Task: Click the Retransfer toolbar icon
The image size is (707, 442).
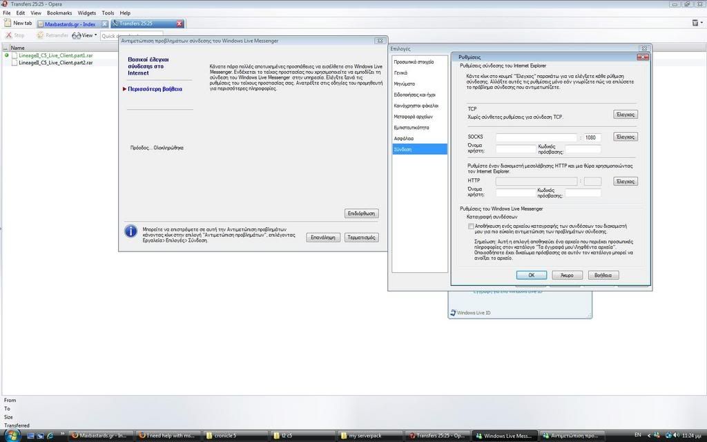Action: tap(41, 35)
